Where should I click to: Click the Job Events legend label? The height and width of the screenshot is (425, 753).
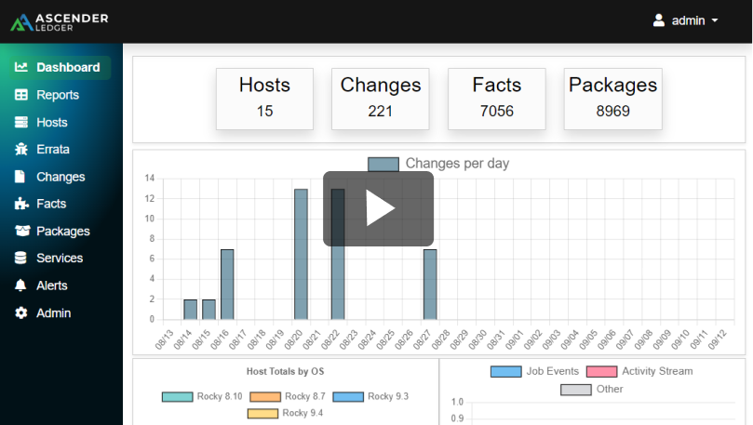[x=552, y=371]
